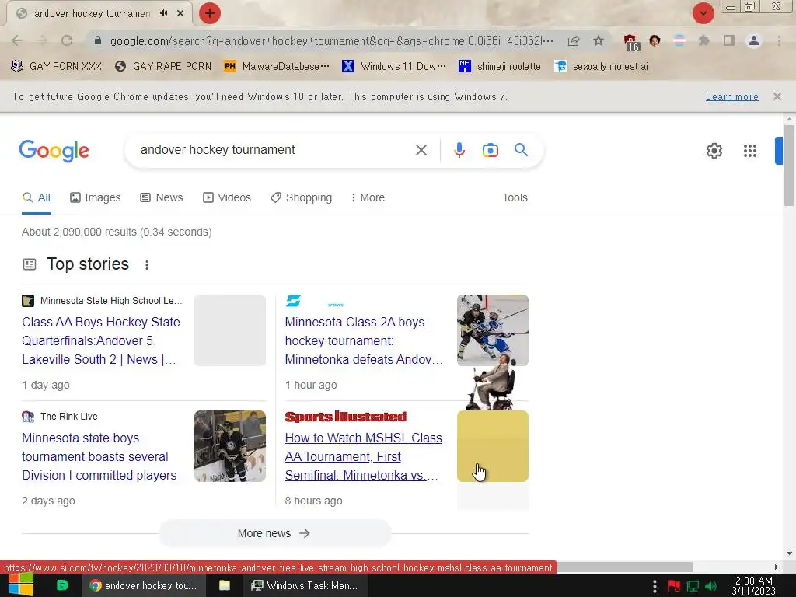
Task: Open the Chrome three-dot menu
Action: click(779, 40)
